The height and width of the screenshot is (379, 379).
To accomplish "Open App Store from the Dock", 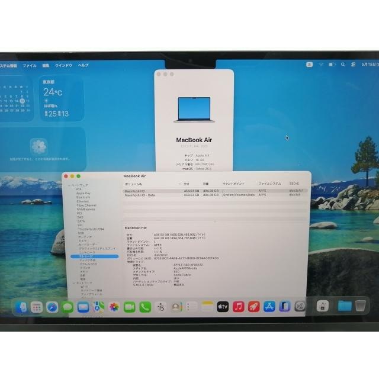I will click(x=269, y=307).
